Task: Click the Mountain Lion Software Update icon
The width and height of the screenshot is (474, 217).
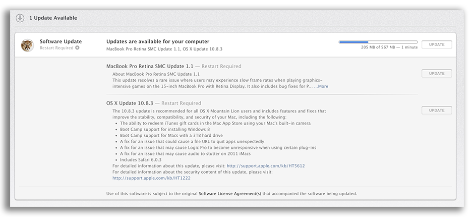Action: (x=27, y=45)
